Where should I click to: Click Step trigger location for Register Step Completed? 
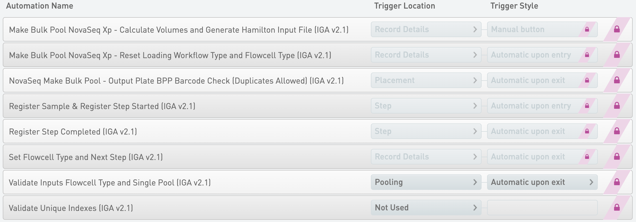tap(426, 131)
